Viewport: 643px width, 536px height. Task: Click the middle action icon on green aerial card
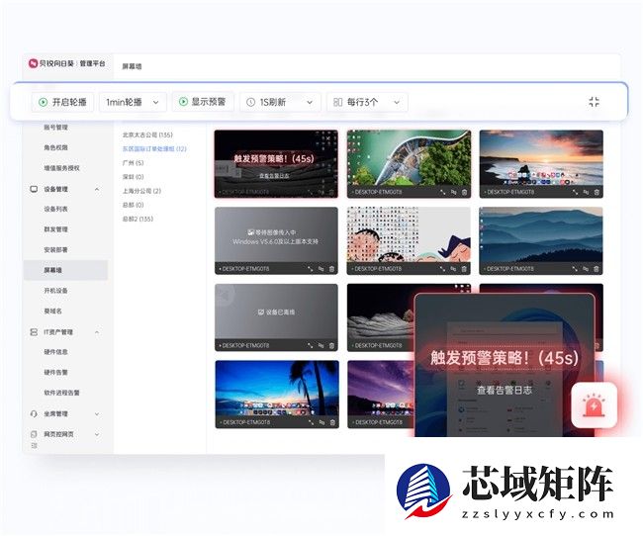[x=453, y=192]
